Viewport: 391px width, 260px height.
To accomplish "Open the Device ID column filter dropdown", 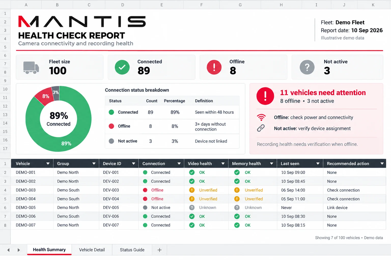I will pyautogui.click(x=133, y=164).
